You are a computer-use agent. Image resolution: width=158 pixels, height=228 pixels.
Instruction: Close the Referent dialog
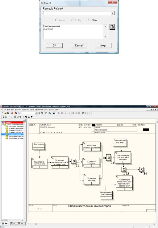coord(113,2)
